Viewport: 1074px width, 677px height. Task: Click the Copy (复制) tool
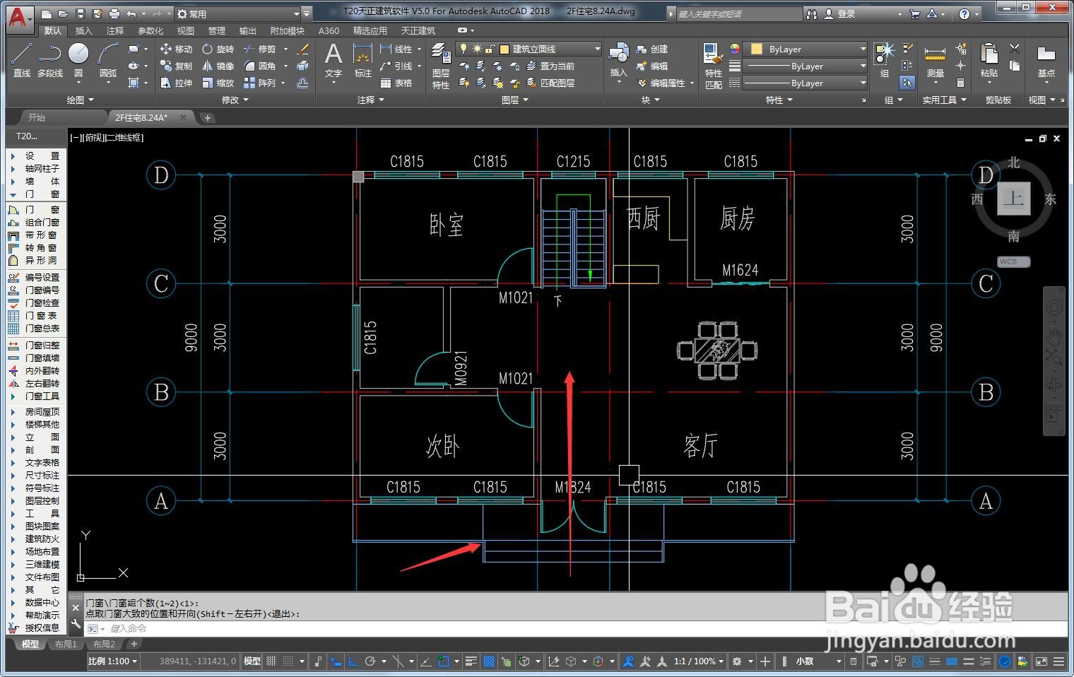tap(176, 66)
